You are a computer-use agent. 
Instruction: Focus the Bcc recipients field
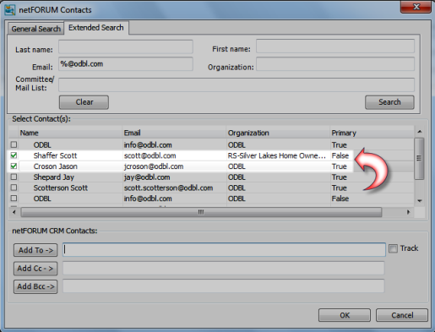(224, 286)
